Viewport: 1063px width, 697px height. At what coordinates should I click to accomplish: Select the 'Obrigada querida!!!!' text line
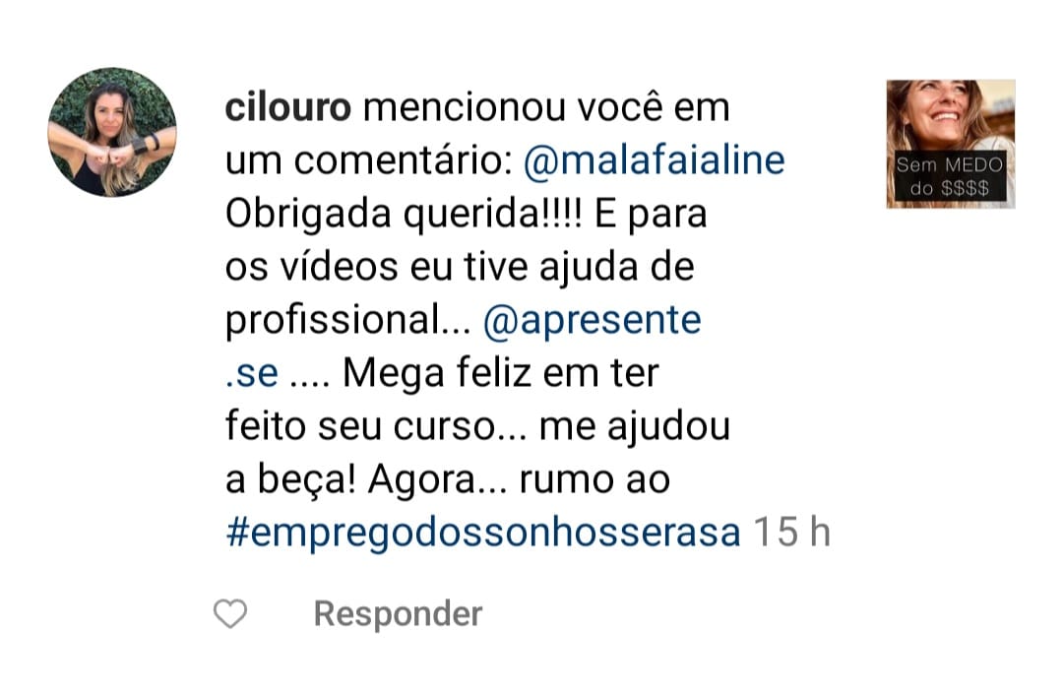tap(404, 215)
